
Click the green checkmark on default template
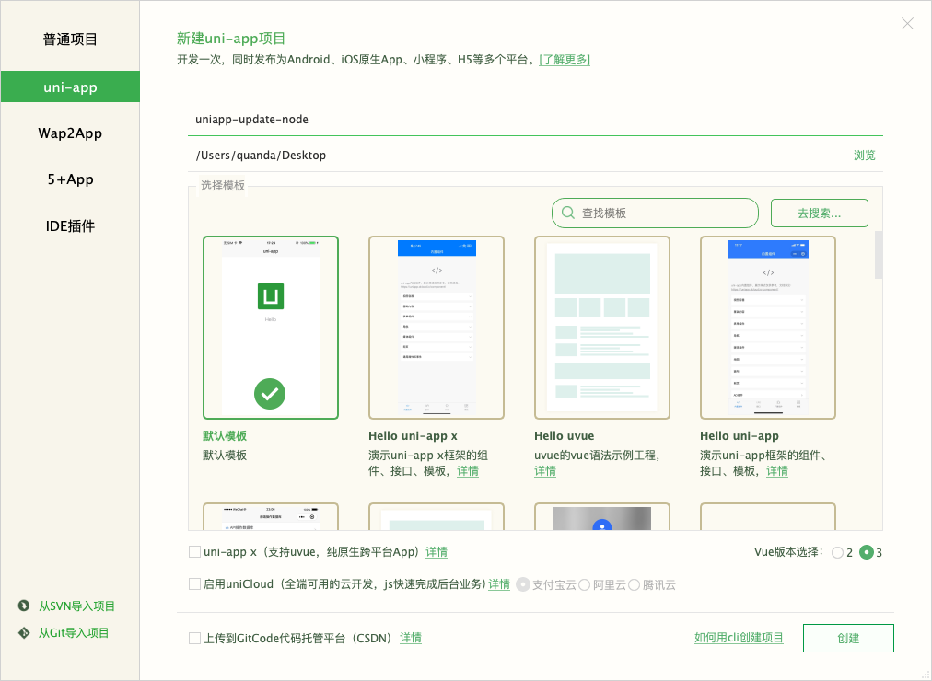(x=270, y=394)
